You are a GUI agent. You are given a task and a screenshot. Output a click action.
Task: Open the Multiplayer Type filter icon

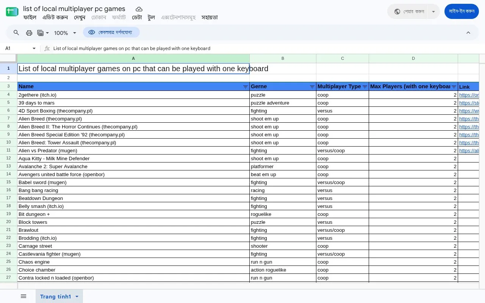tap(365, 87)
